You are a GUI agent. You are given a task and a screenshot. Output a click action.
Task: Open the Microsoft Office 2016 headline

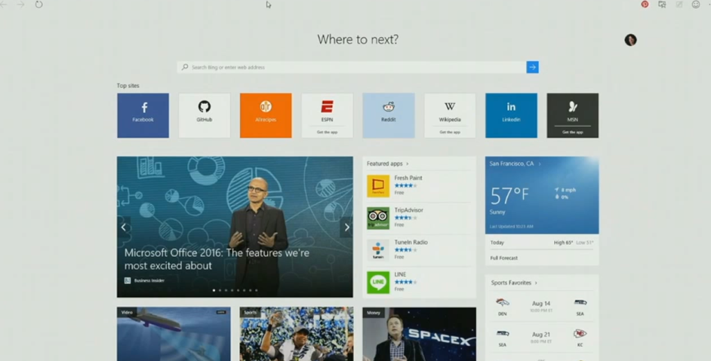pyautogui.click(x=217, y=259)
